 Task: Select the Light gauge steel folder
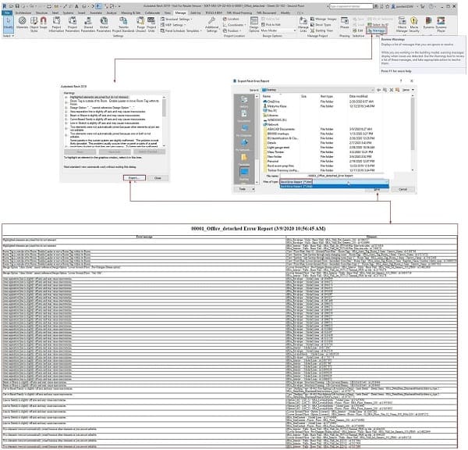276,148
